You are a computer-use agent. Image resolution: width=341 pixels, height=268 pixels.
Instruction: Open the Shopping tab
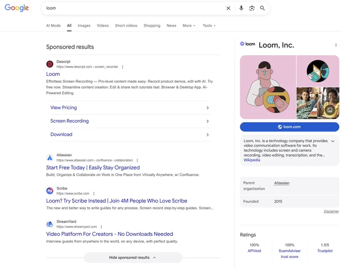coord(152,26)
